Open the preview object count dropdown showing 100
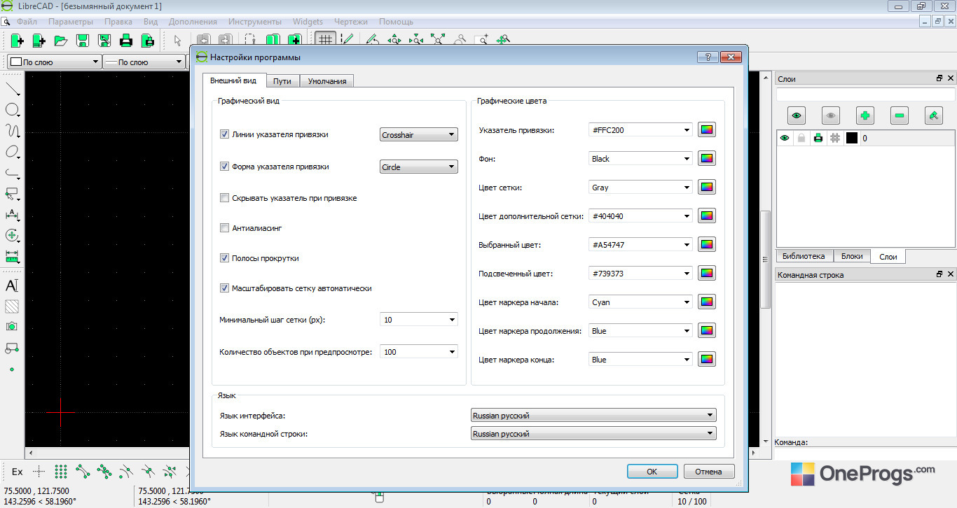Screen dimensions: 957x508 tap(418, 352)
